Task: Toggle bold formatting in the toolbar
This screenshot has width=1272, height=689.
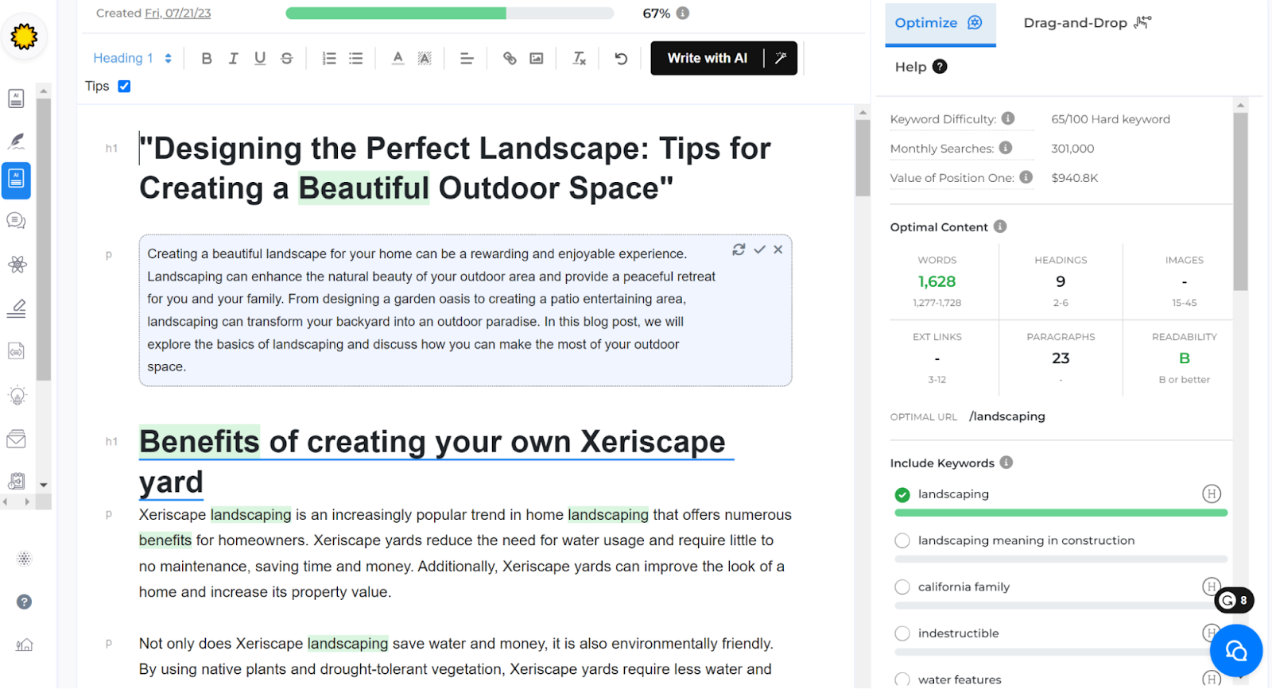Action: pos(207,58)
